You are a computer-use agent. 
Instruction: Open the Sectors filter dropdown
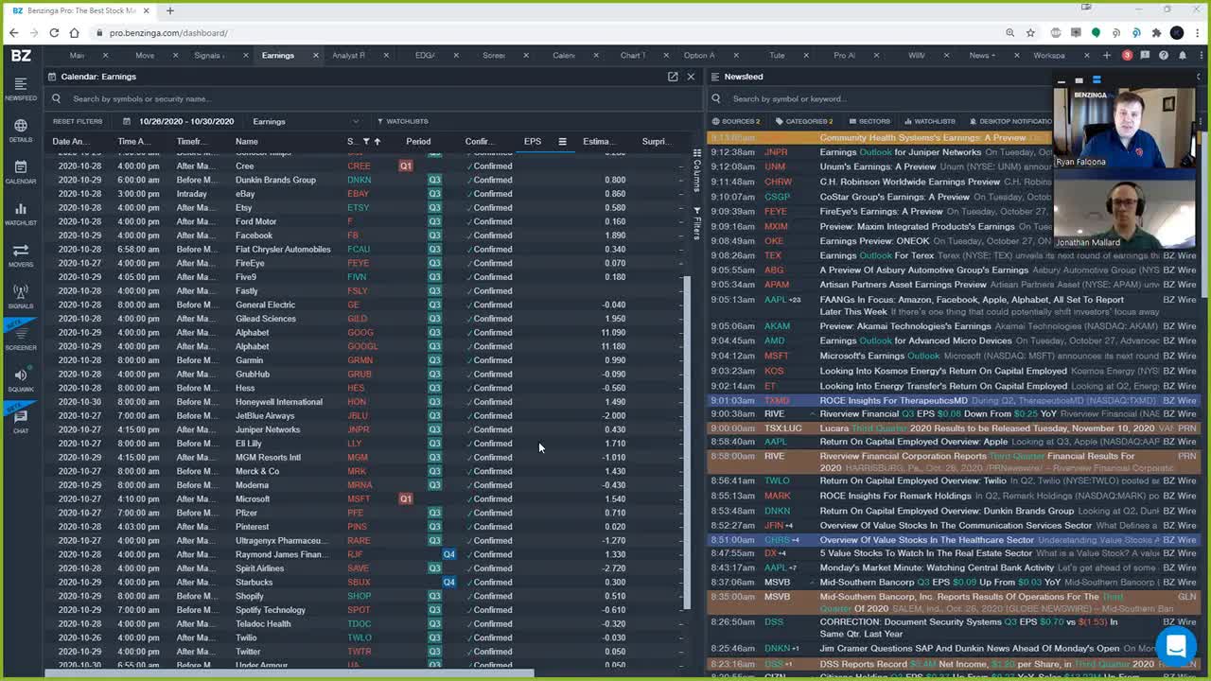click(x=869, y=121)
